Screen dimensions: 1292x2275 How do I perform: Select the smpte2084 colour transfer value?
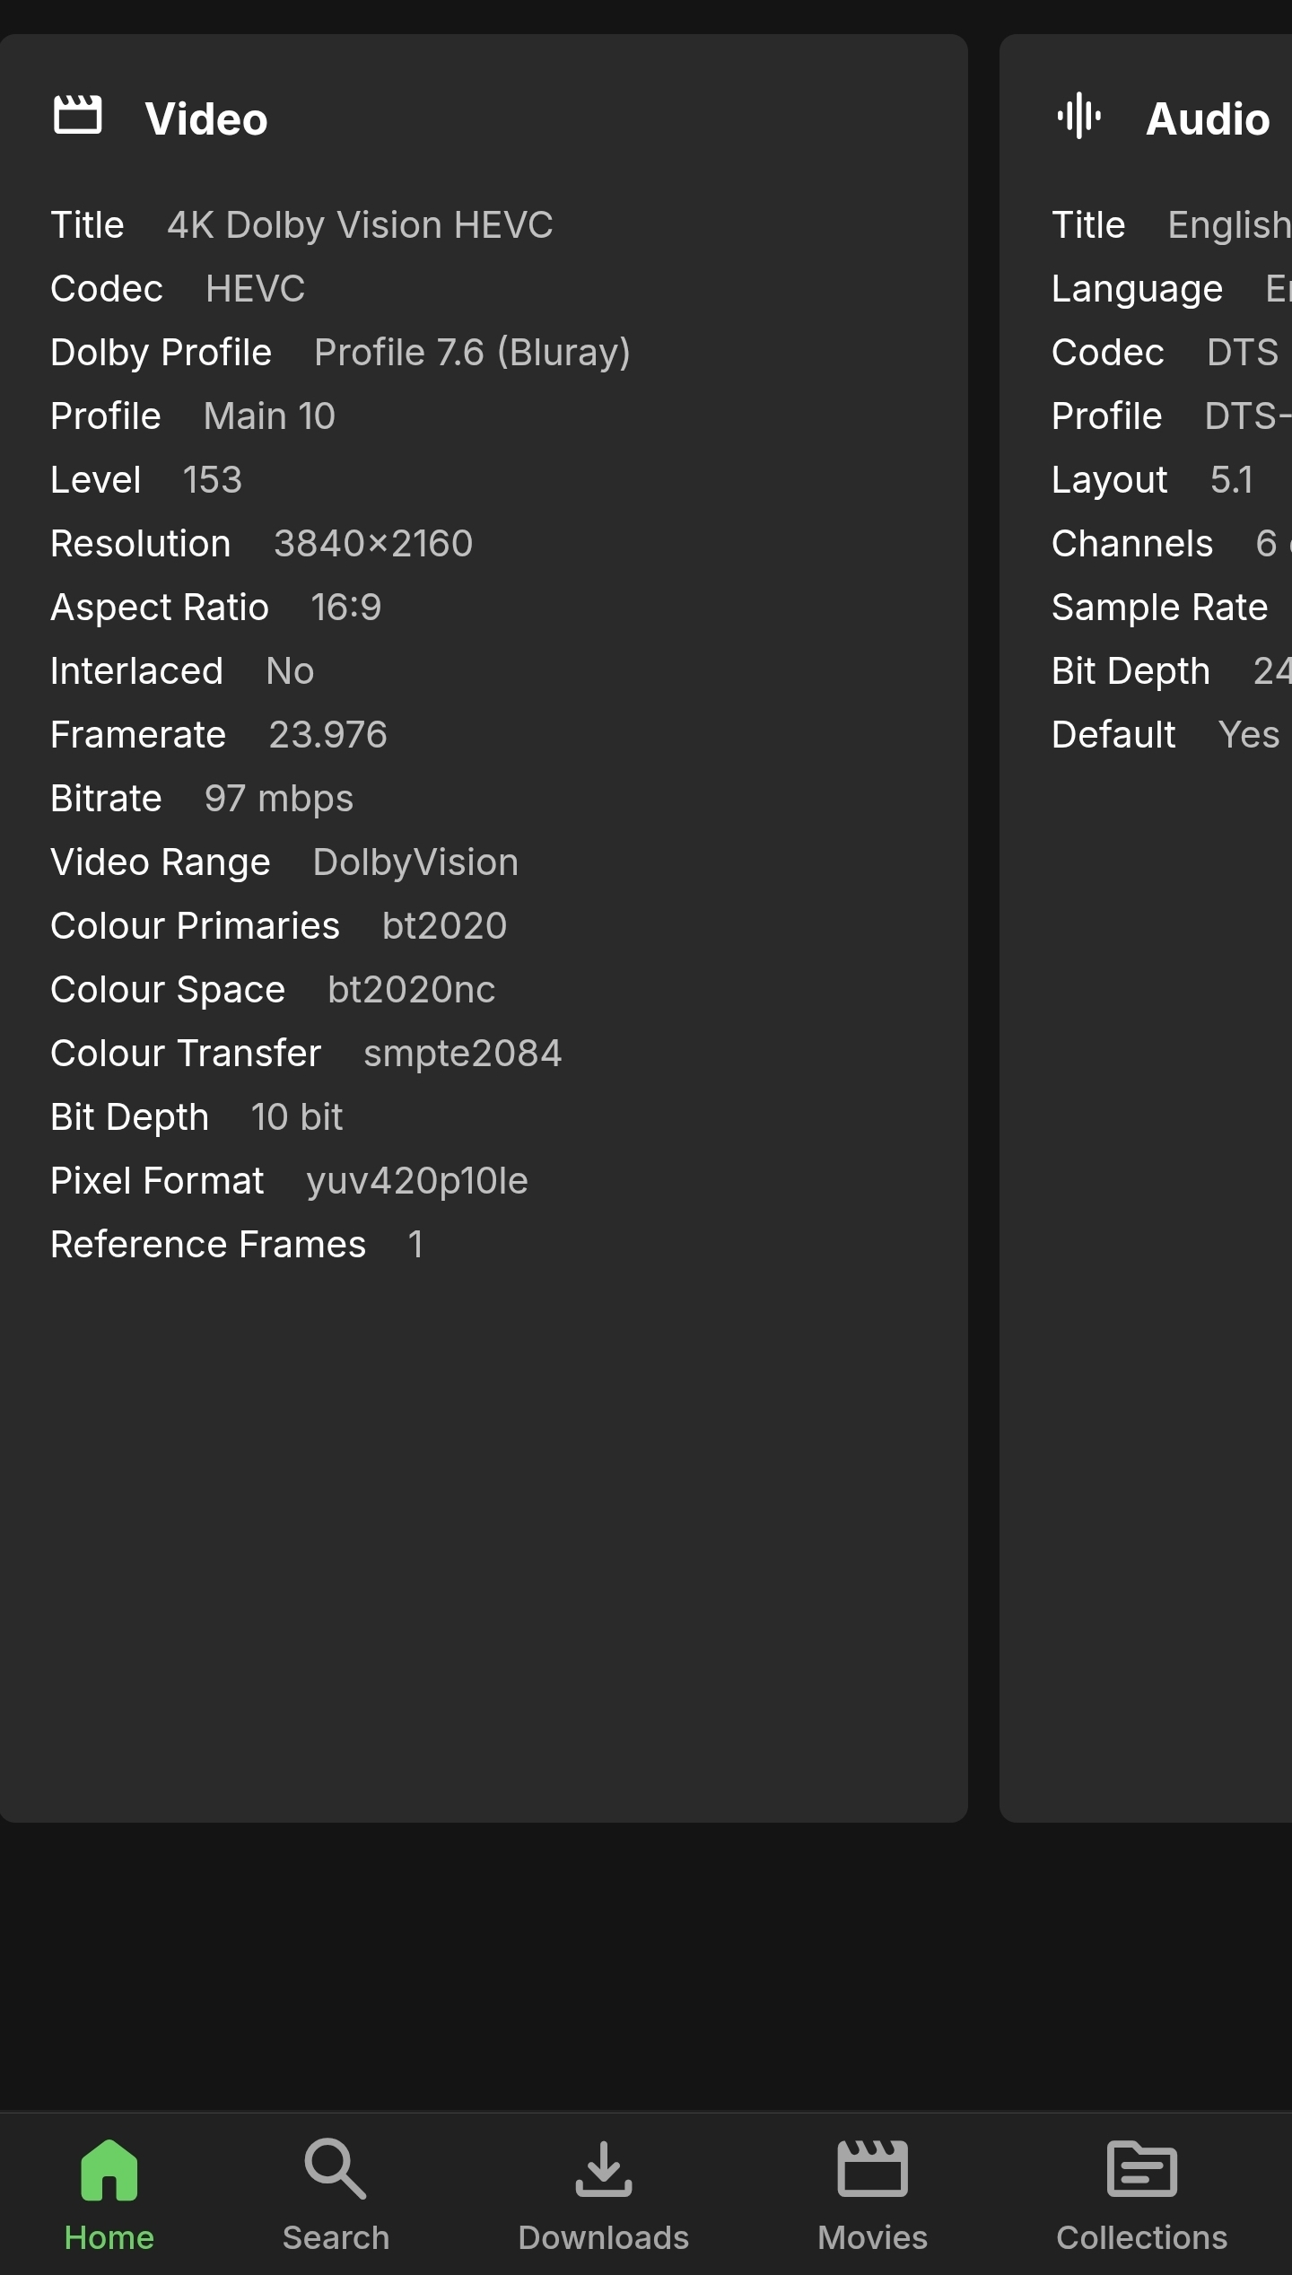(x=462, y=1054)
